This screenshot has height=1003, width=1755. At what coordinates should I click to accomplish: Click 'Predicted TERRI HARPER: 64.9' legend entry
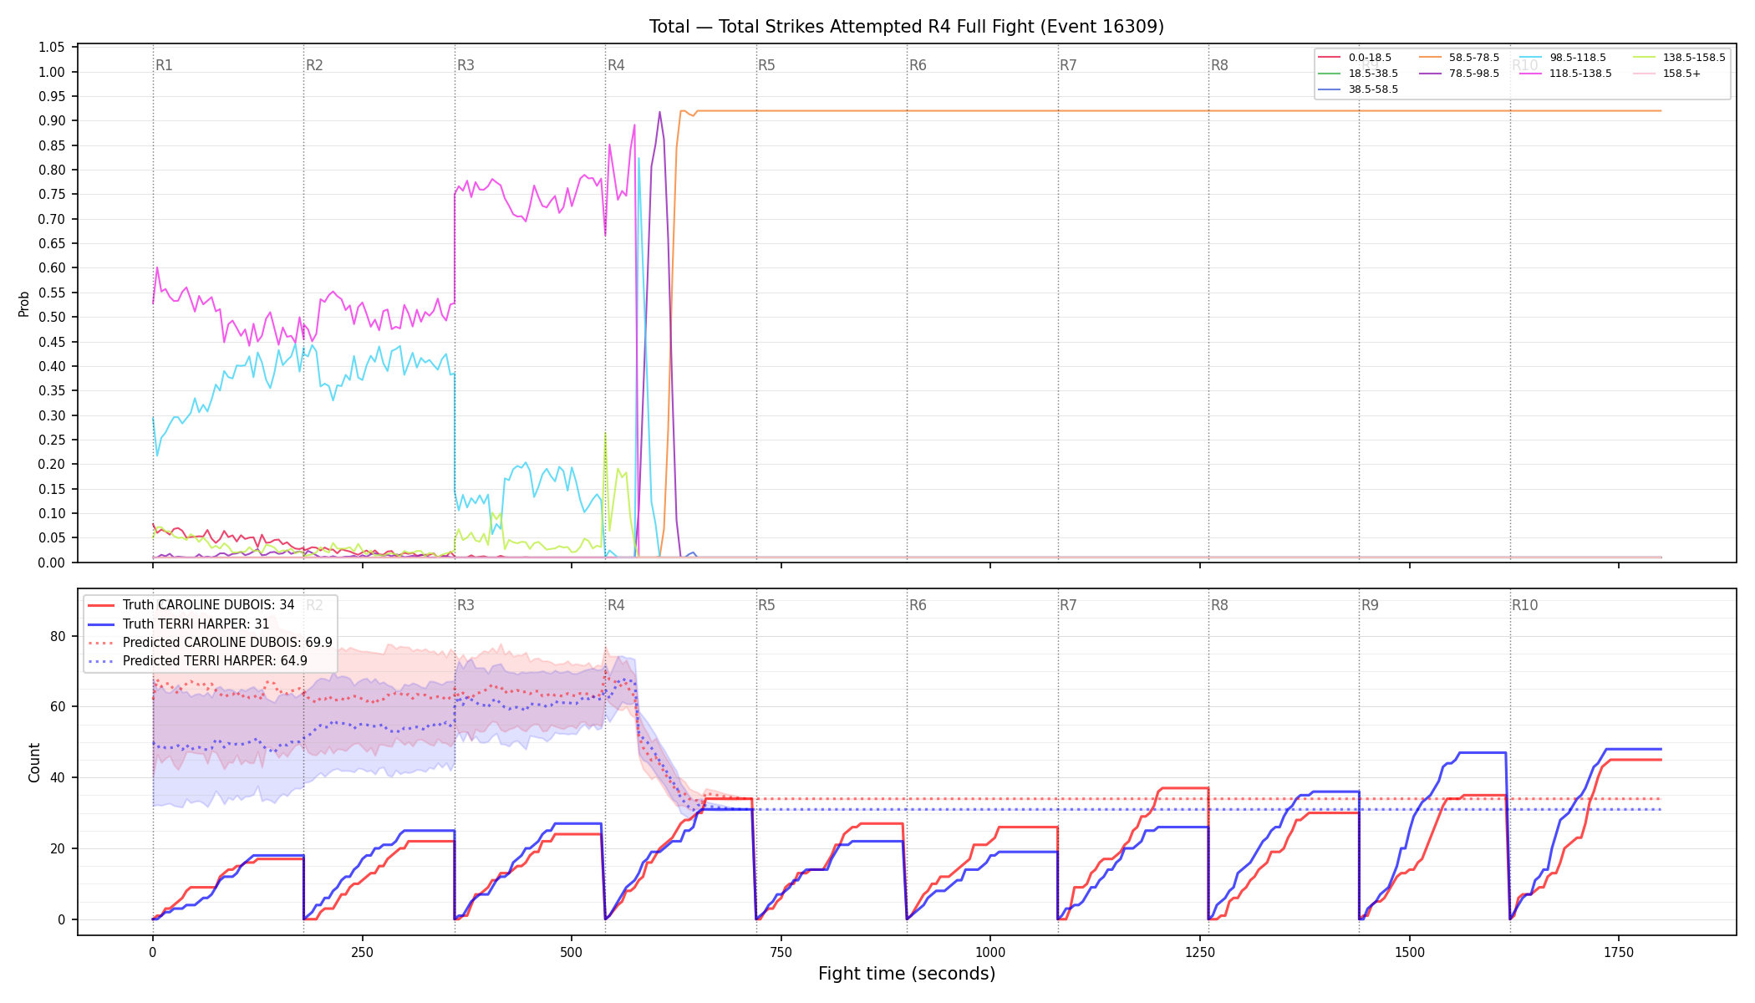tap(215, 661)
